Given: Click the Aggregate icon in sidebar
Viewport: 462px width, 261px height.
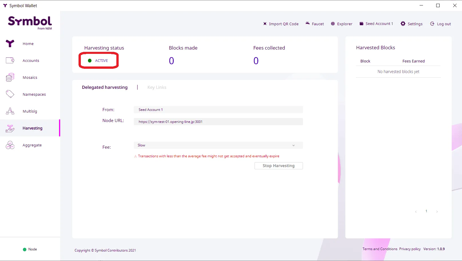Looking at the screenshot, I should [x=10, y=145].
